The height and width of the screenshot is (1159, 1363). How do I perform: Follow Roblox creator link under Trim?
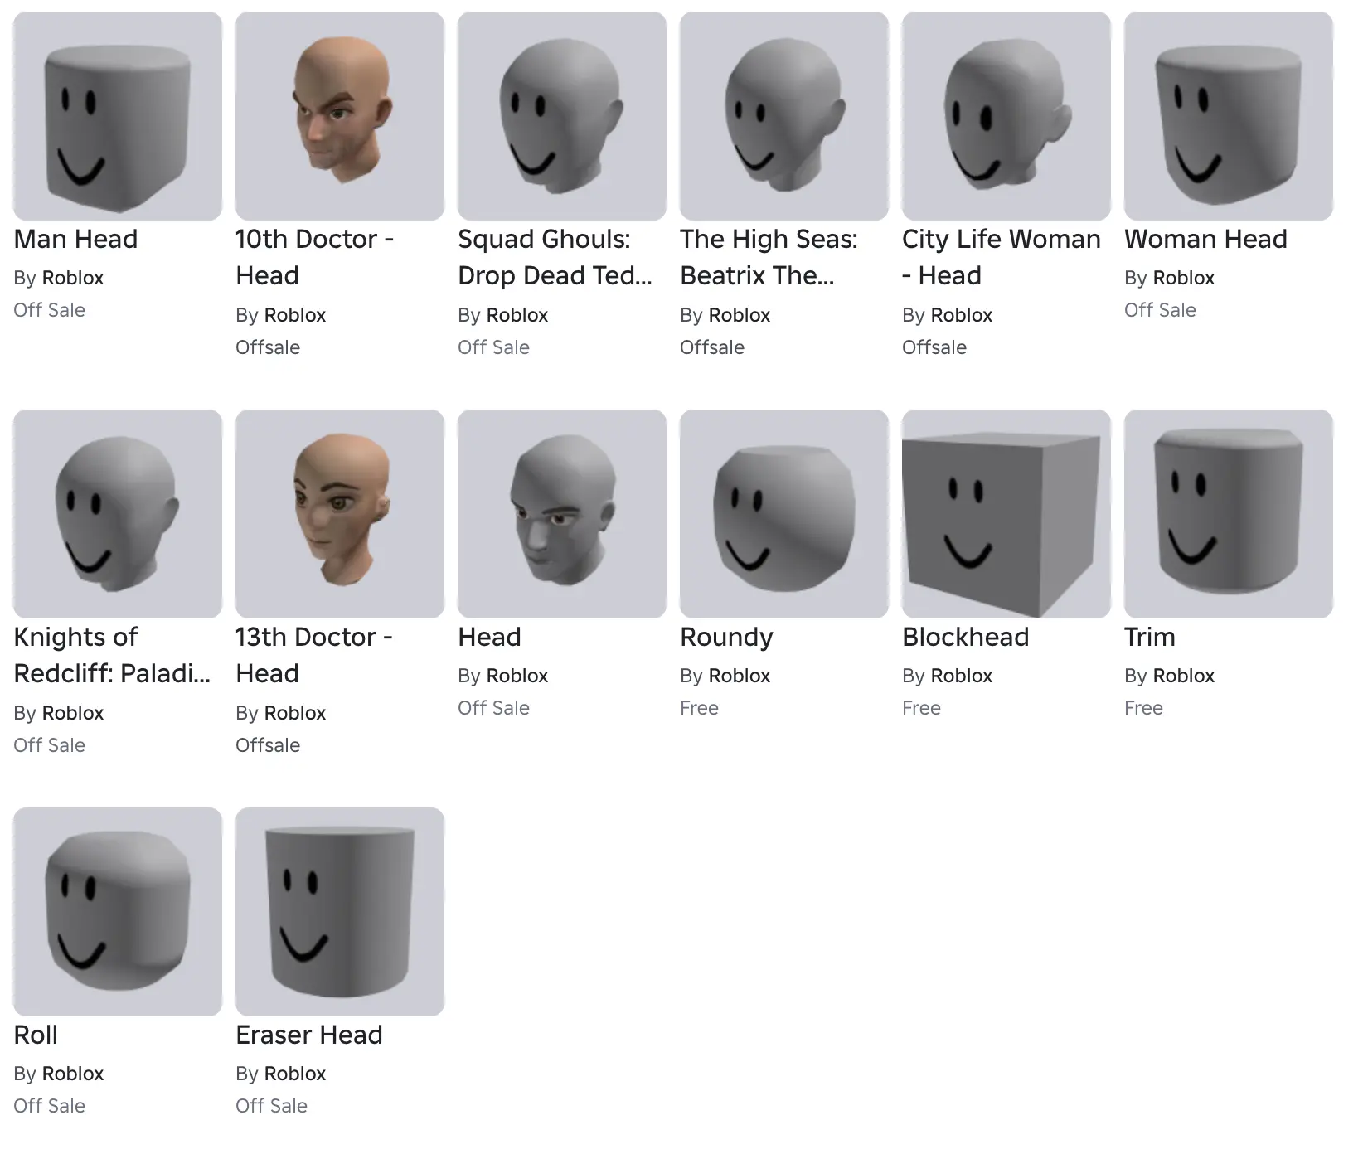1184,676
